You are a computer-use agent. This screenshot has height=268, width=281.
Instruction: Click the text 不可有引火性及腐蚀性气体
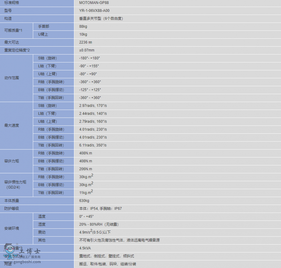click(x=101, y=240)
